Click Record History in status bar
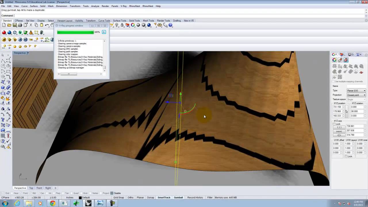368x207 pixels. pyautogui.click(x=195, y=198)
